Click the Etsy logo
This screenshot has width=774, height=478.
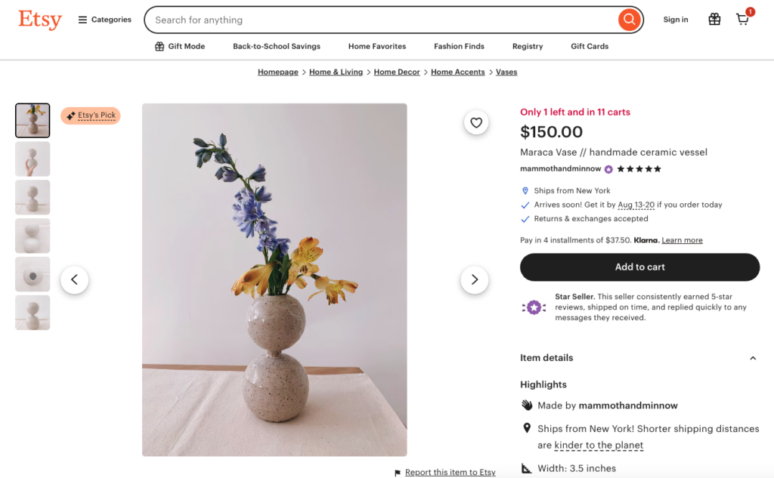point(40,20)
